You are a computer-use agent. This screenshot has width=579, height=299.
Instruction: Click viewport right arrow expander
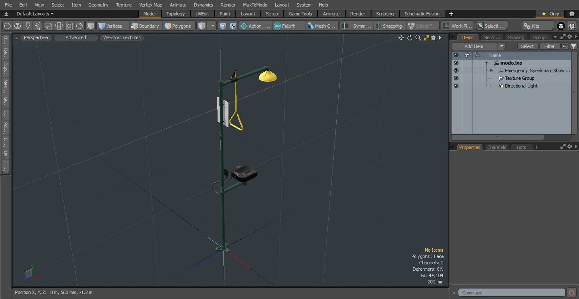[440, 38]
